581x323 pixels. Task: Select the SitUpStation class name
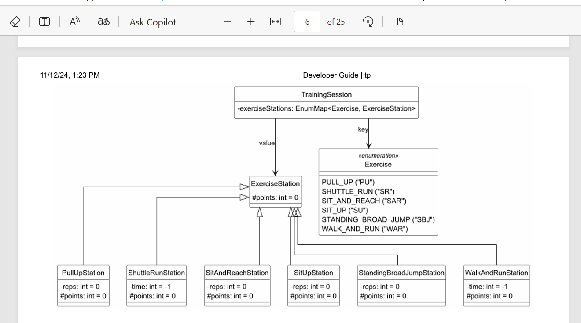[x=313, y=273]
